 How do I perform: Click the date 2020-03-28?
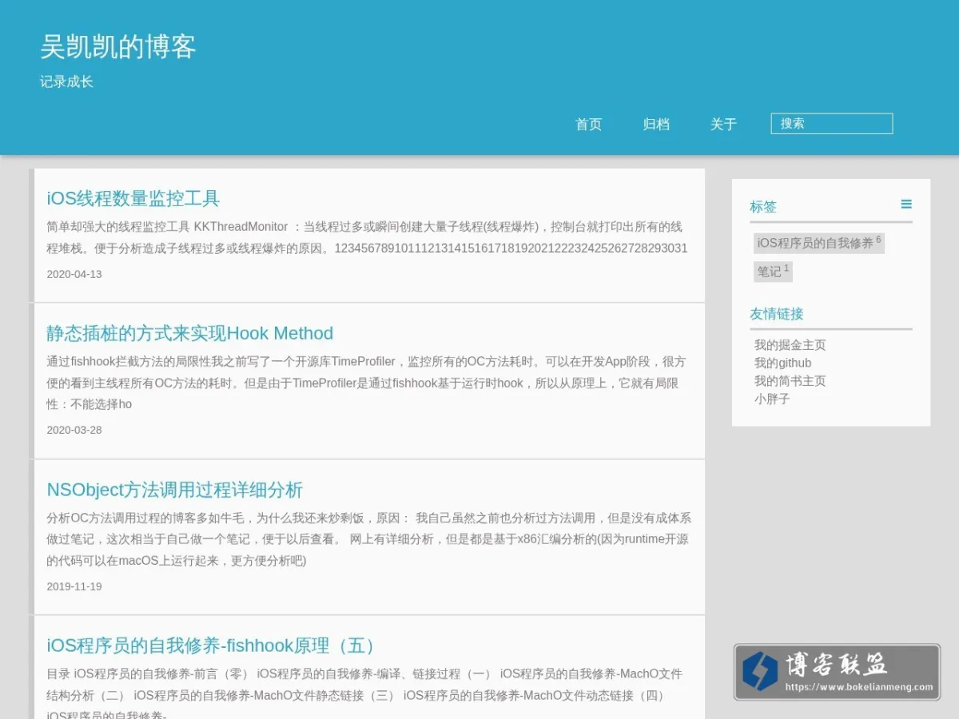[x=74, y=430]
